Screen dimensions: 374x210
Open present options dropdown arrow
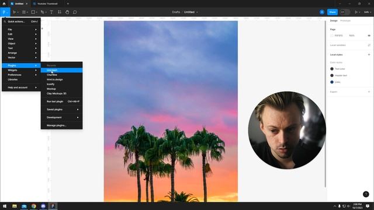coord(359,12)
